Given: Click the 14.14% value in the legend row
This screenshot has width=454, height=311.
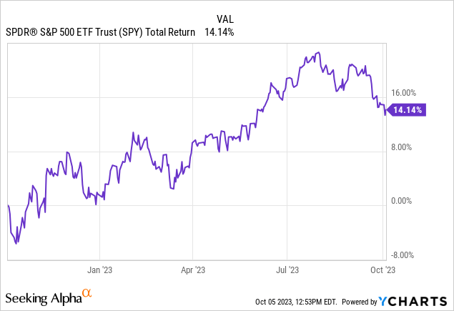Looking at the screenshot, I should tap(219, 32).
